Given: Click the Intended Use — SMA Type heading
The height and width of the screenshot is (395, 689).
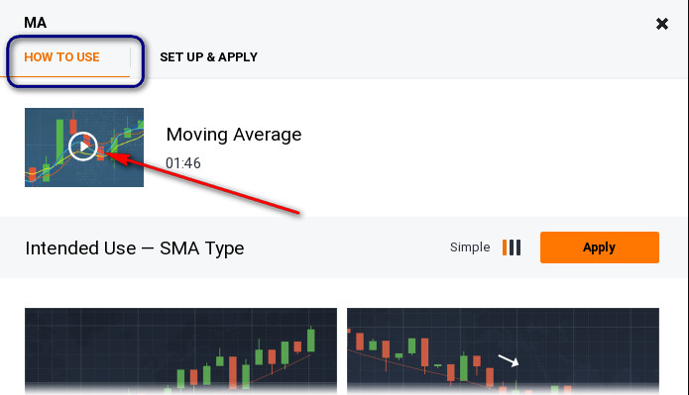Looking at the screenshot, I should [135, 248].
